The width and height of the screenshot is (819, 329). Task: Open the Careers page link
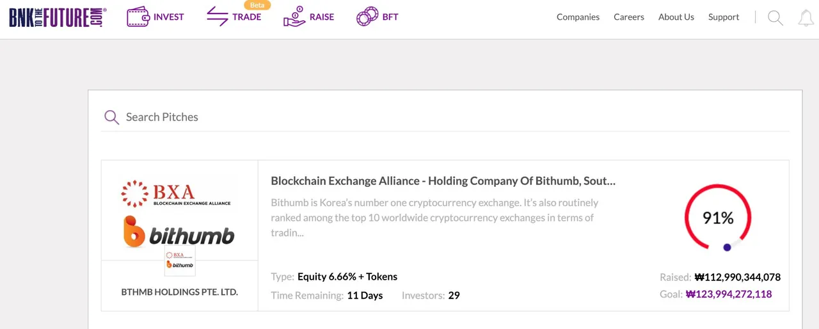point(629,17)
